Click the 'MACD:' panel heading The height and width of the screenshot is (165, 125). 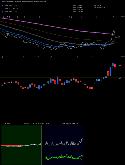[7, 123]
